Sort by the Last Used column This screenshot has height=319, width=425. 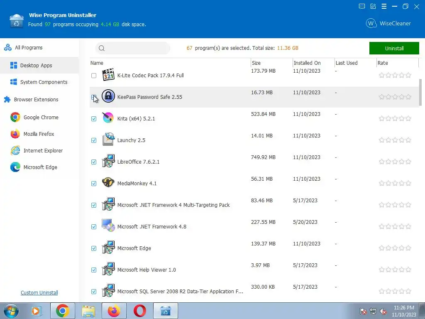(x=347, y=63)
